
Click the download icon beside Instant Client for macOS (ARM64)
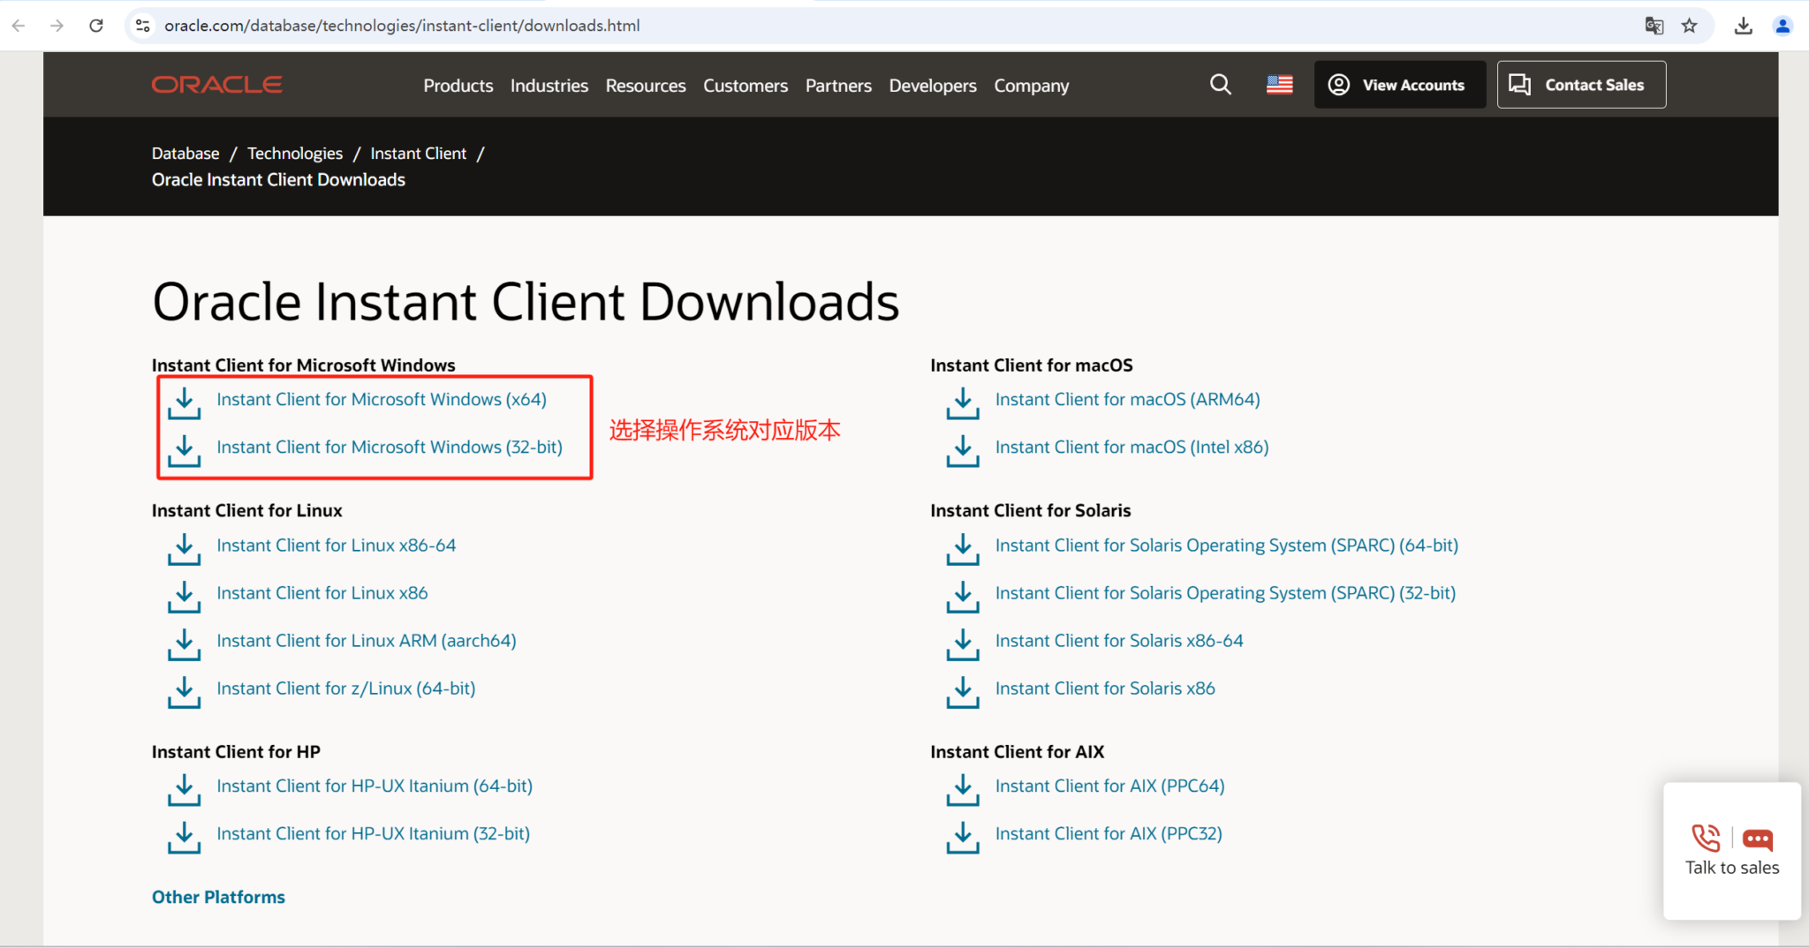pos(962,403)
